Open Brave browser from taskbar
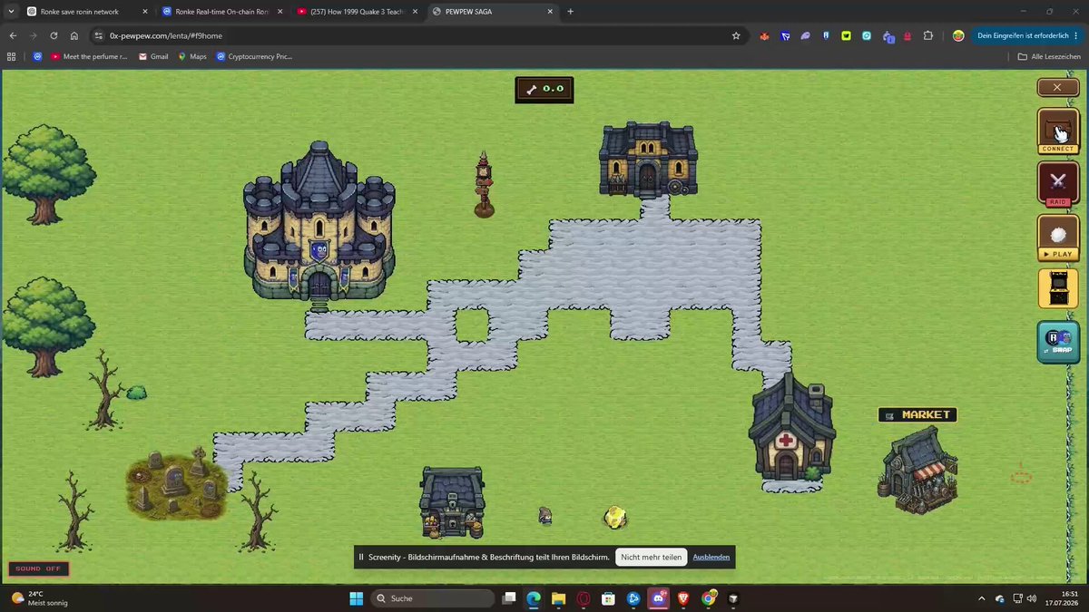This screenshot has height=612, width=1089. point(683,598)
